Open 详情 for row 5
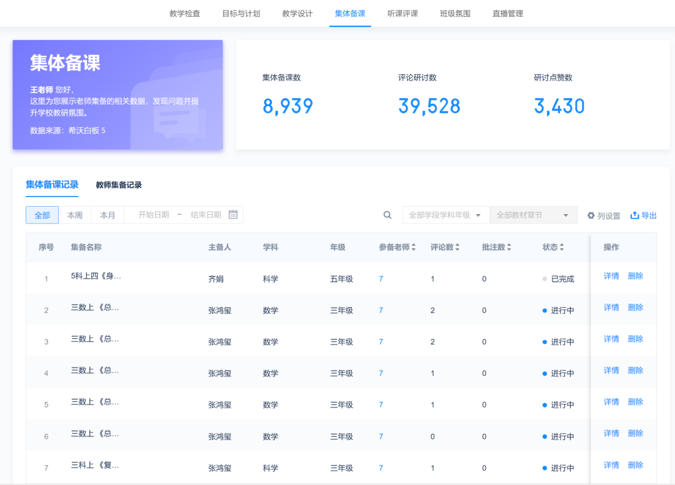Screen dimensions: 675x485 pos(611,401)
